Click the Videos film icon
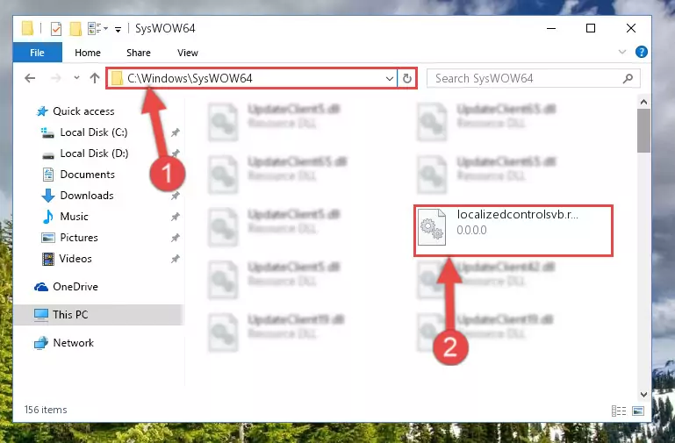Screen dimensions: 675x443 tap(47, 259)
